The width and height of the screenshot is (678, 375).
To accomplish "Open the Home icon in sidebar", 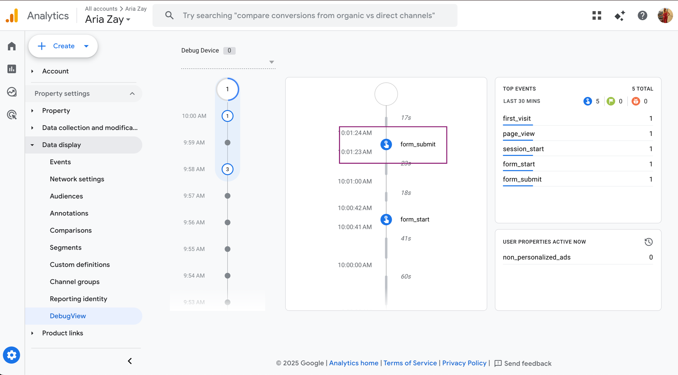I will click(x=12, y=46).
